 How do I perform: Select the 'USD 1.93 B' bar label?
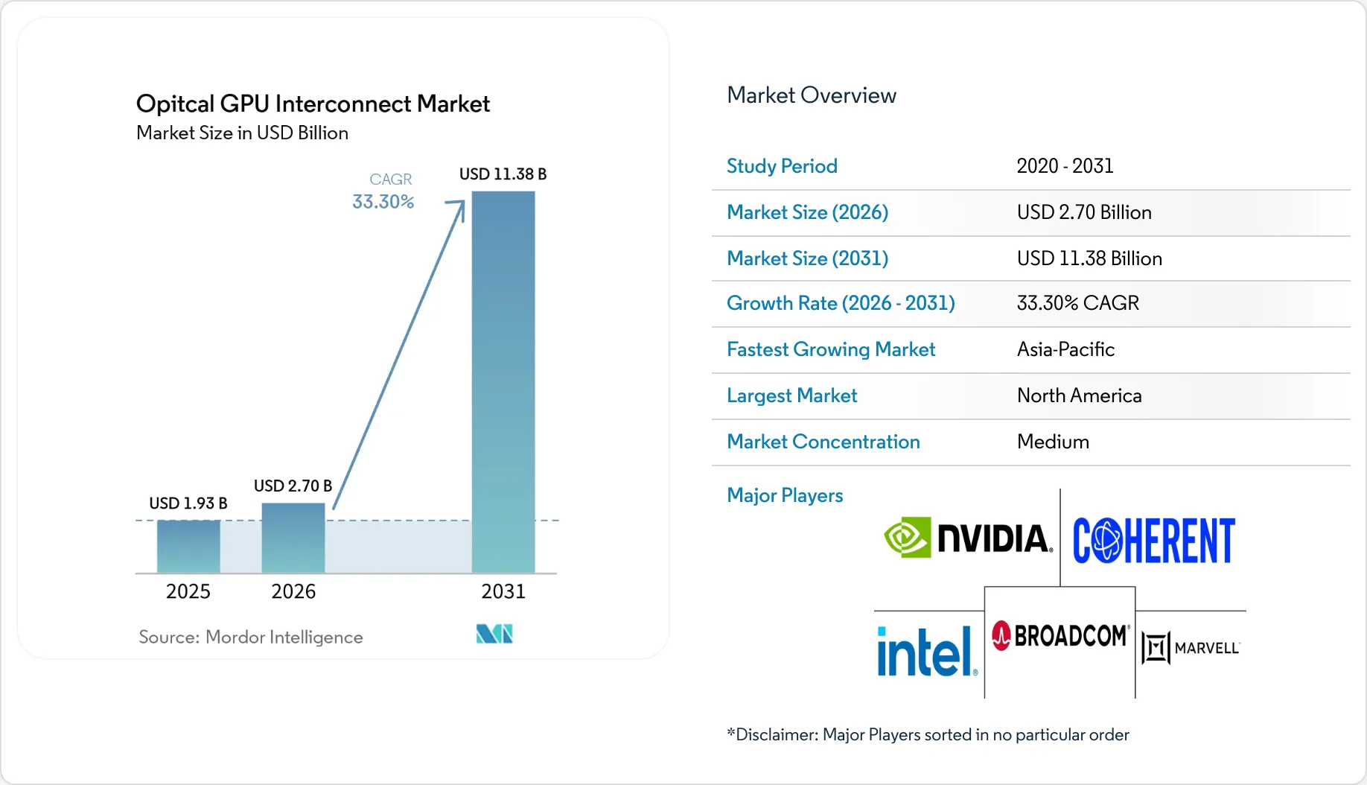pyautogui.click(x=188, y=503)
